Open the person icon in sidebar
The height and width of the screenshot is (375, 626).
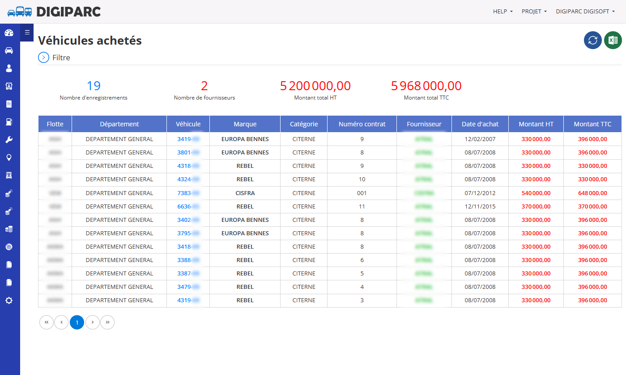point(9,68)
